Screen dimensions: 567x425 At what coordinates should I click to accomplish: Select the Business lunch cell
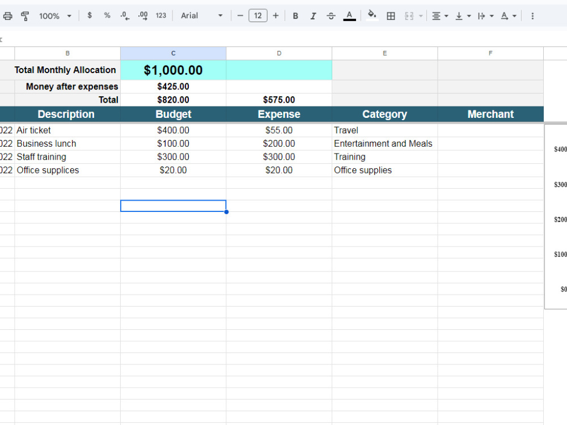[x=67, y=144]
